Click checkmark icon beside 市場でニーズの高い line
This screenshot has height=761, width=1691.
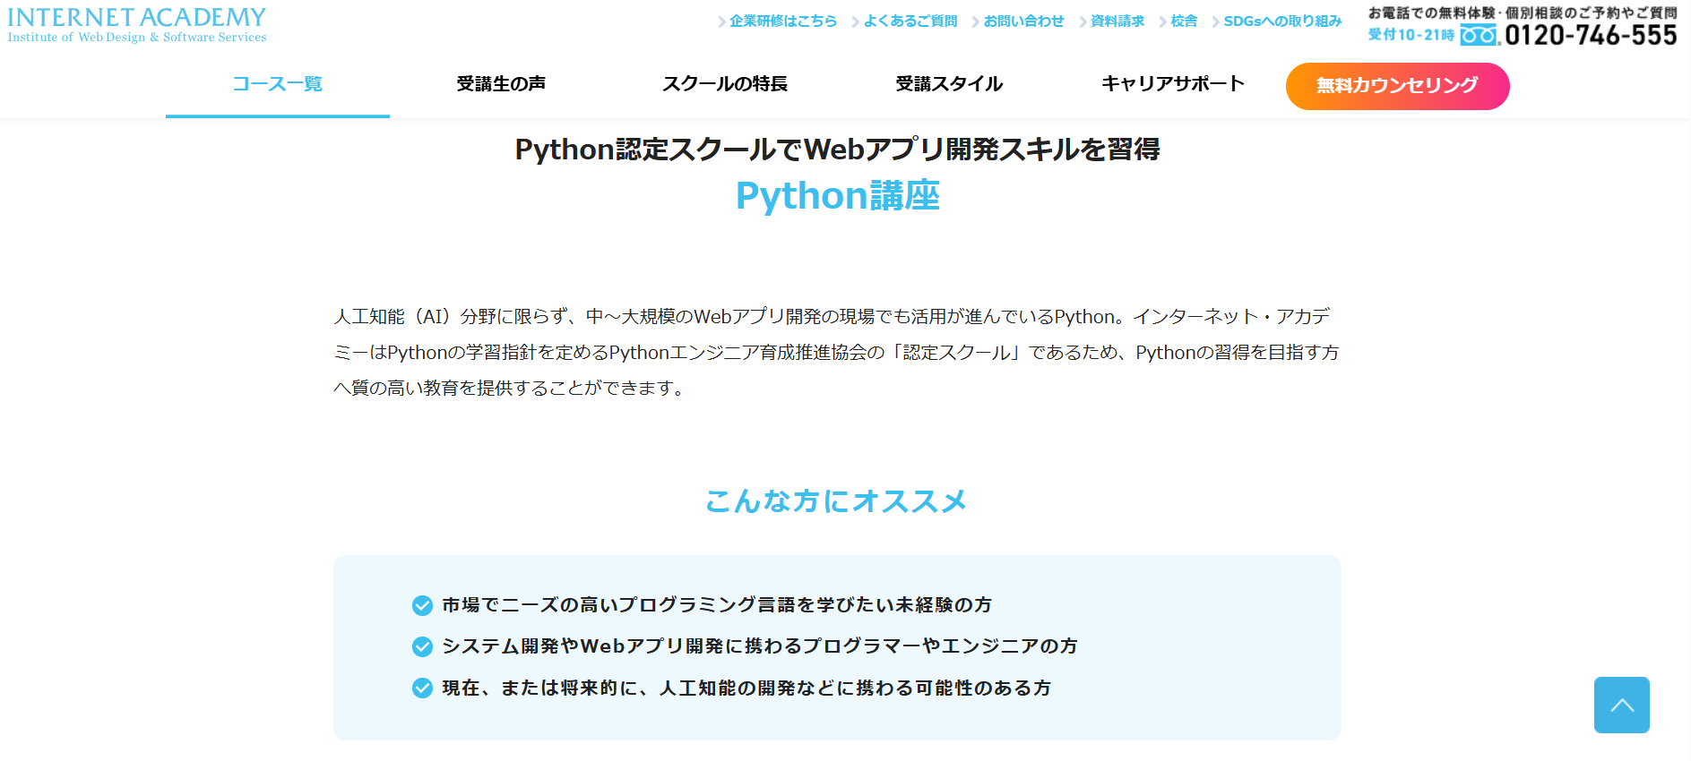click(422, 606)
